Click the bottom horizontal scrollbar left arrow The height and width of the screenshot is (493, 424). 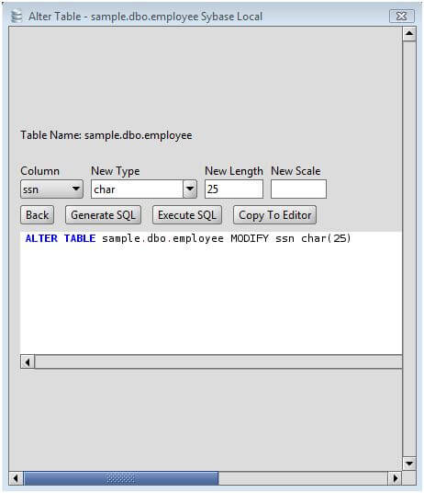pyautogui.click(x=16, y=478)
